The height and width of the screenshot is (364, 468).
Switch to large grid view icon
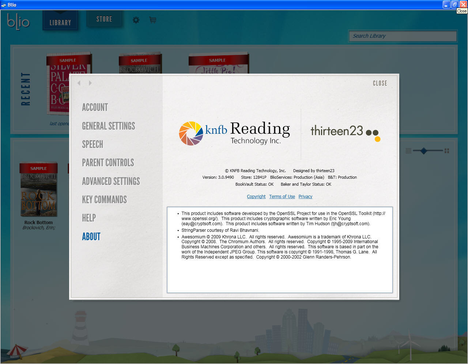446,151
